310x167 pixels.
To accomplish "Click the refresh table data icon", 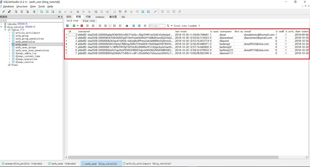I will point(67,26).
